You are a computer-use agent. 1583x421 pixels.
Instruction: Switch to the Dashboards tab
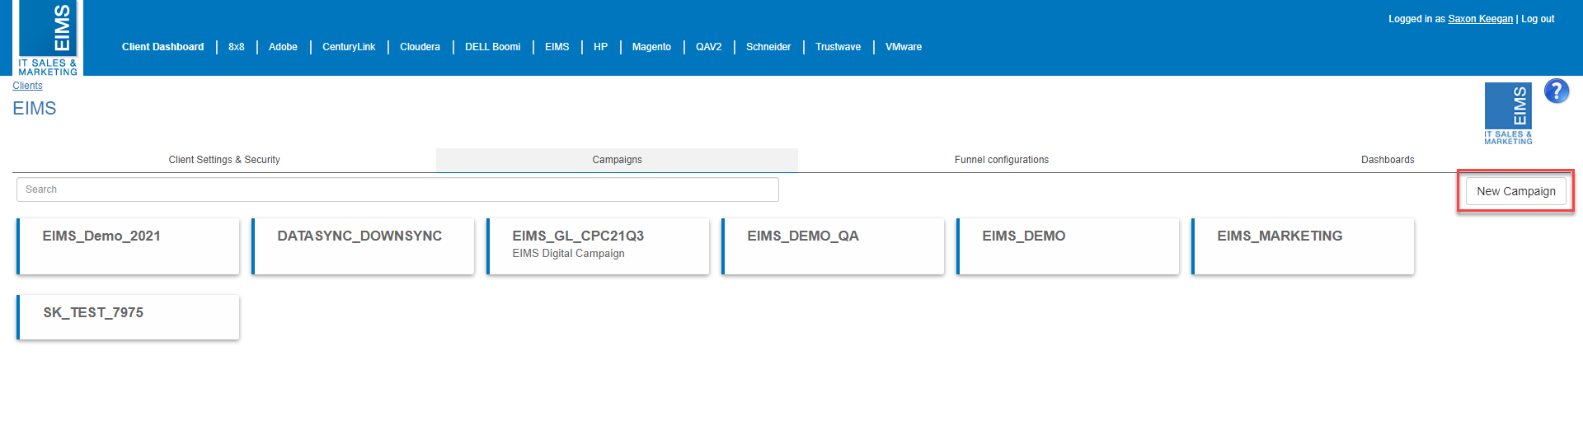point(1388,160)
